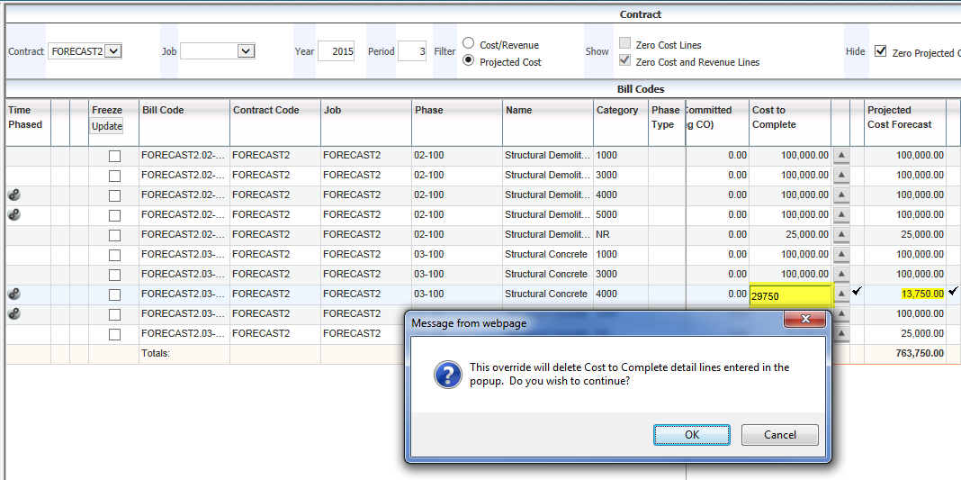Open cost detail arrow for Demolition category 4000
The width and height of the screenshot is (961, 480).
pyautogui.click(x=841, y=195)
